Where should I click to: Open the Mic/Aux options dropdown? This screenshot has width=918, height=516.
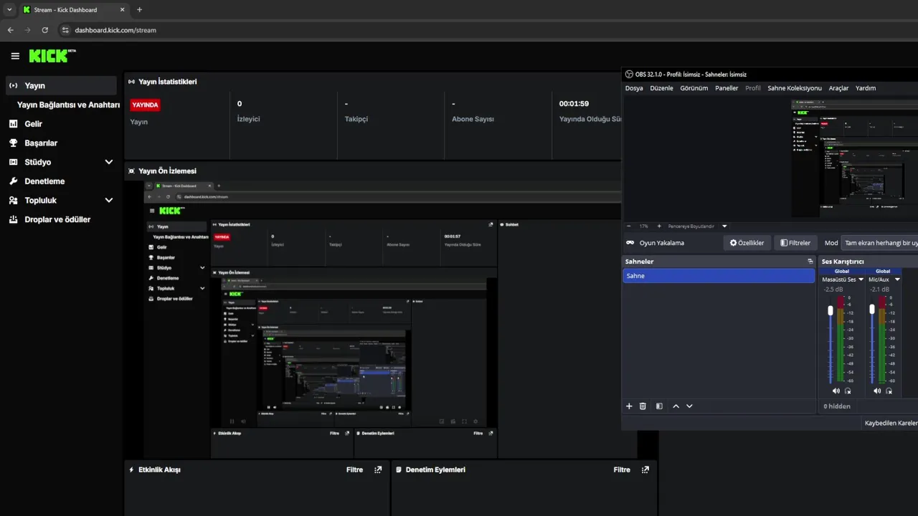pyautogui.click(x=897, y=279)
